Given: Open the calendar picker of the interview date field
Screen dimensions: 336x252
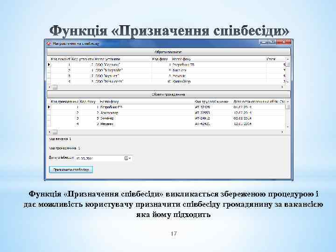Looking at the screenshot, I should [x=128, y=158].
